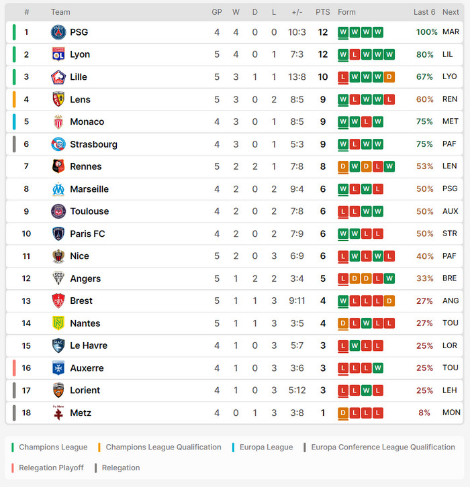Click the Monaco club badge
This screenshot has width=470, height=487.
[58, 122]
